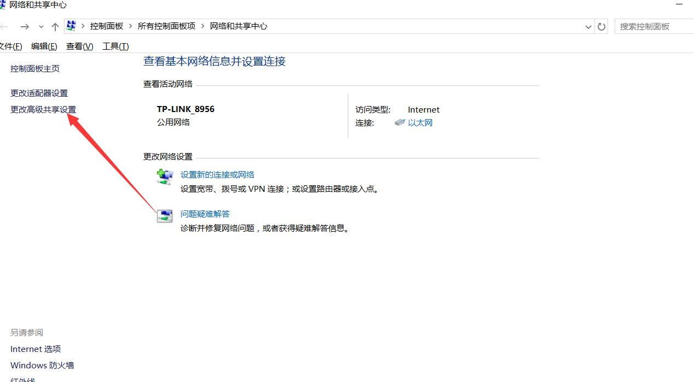The image size is (694, 382).
Task: Open the address bar history dropdown
Action: (x=588, y=26)
